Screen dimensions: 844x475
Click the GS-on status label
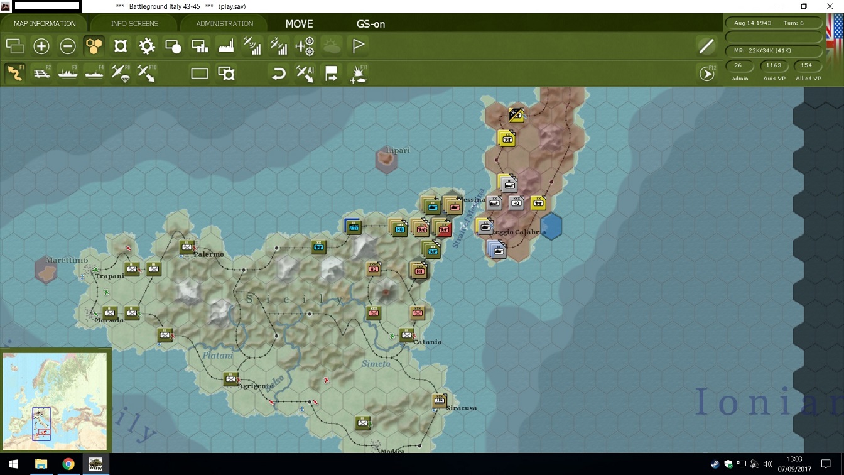pos(371,24)
